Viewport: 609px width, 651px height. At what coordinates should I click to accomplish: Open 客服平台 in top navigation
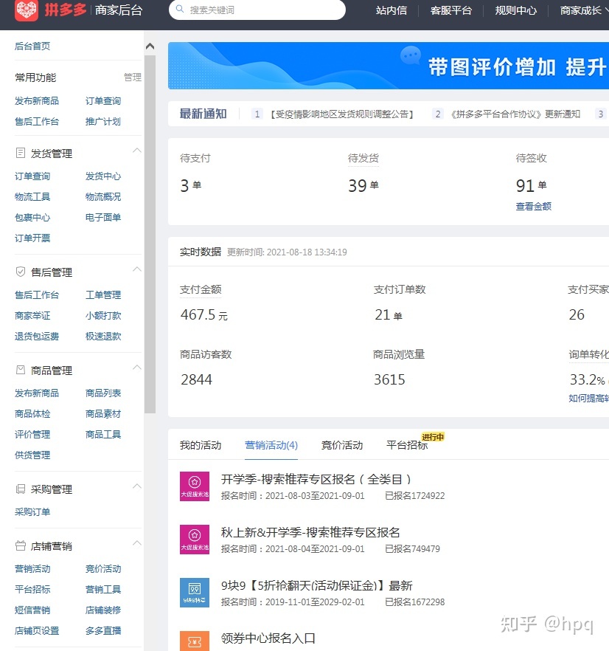coord(451,10)
